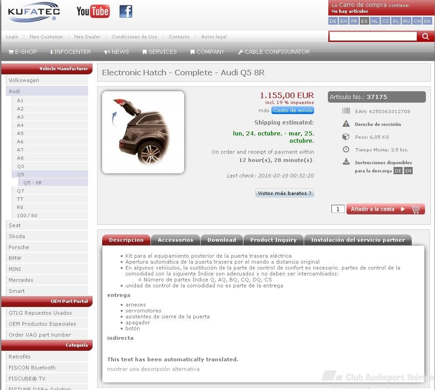
Task: Collapse the Audi manufacturer entry
Action: click(x=47, y=91)
